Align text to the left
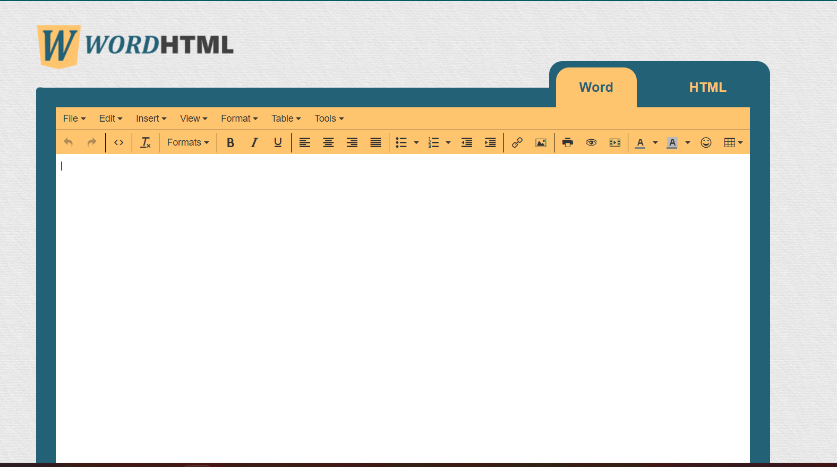Screen dimensions: 837x467 (x=305, y=142)
